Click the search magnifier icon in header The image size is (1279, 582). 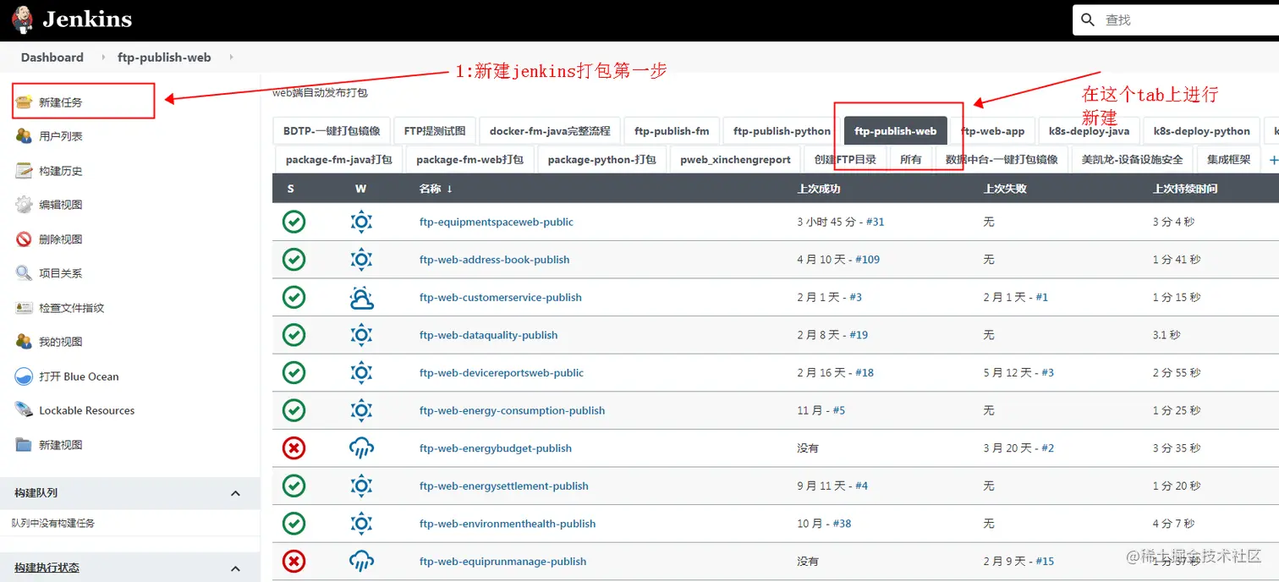[1089, 19]
